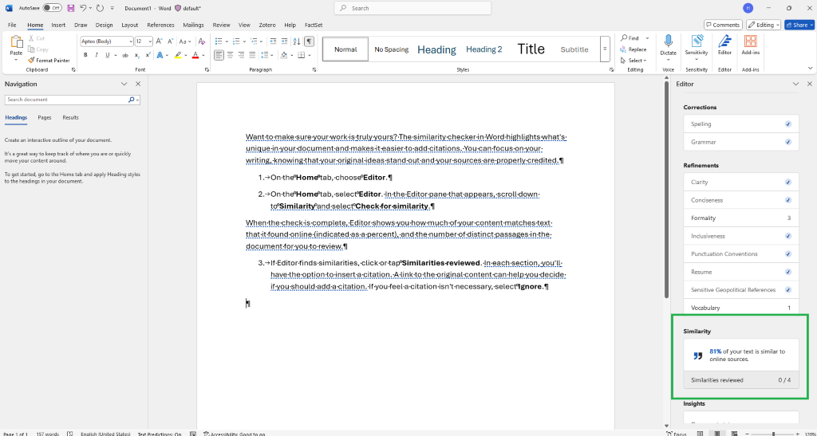Apply Subscript formatting
Image resolution: width=817 pixels, height=436 pixels.
tap(136, 55)
